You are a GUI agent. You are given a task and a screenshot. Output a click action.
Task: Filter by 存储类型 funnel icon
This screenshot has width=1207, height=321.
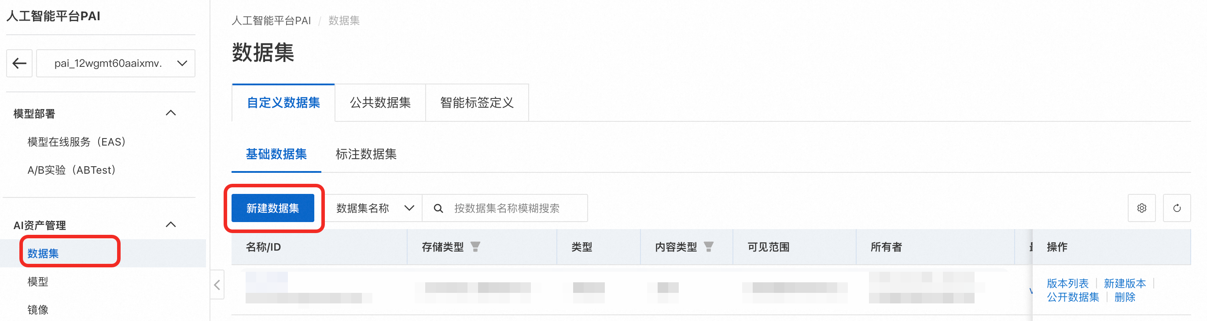tap(475, 247)
